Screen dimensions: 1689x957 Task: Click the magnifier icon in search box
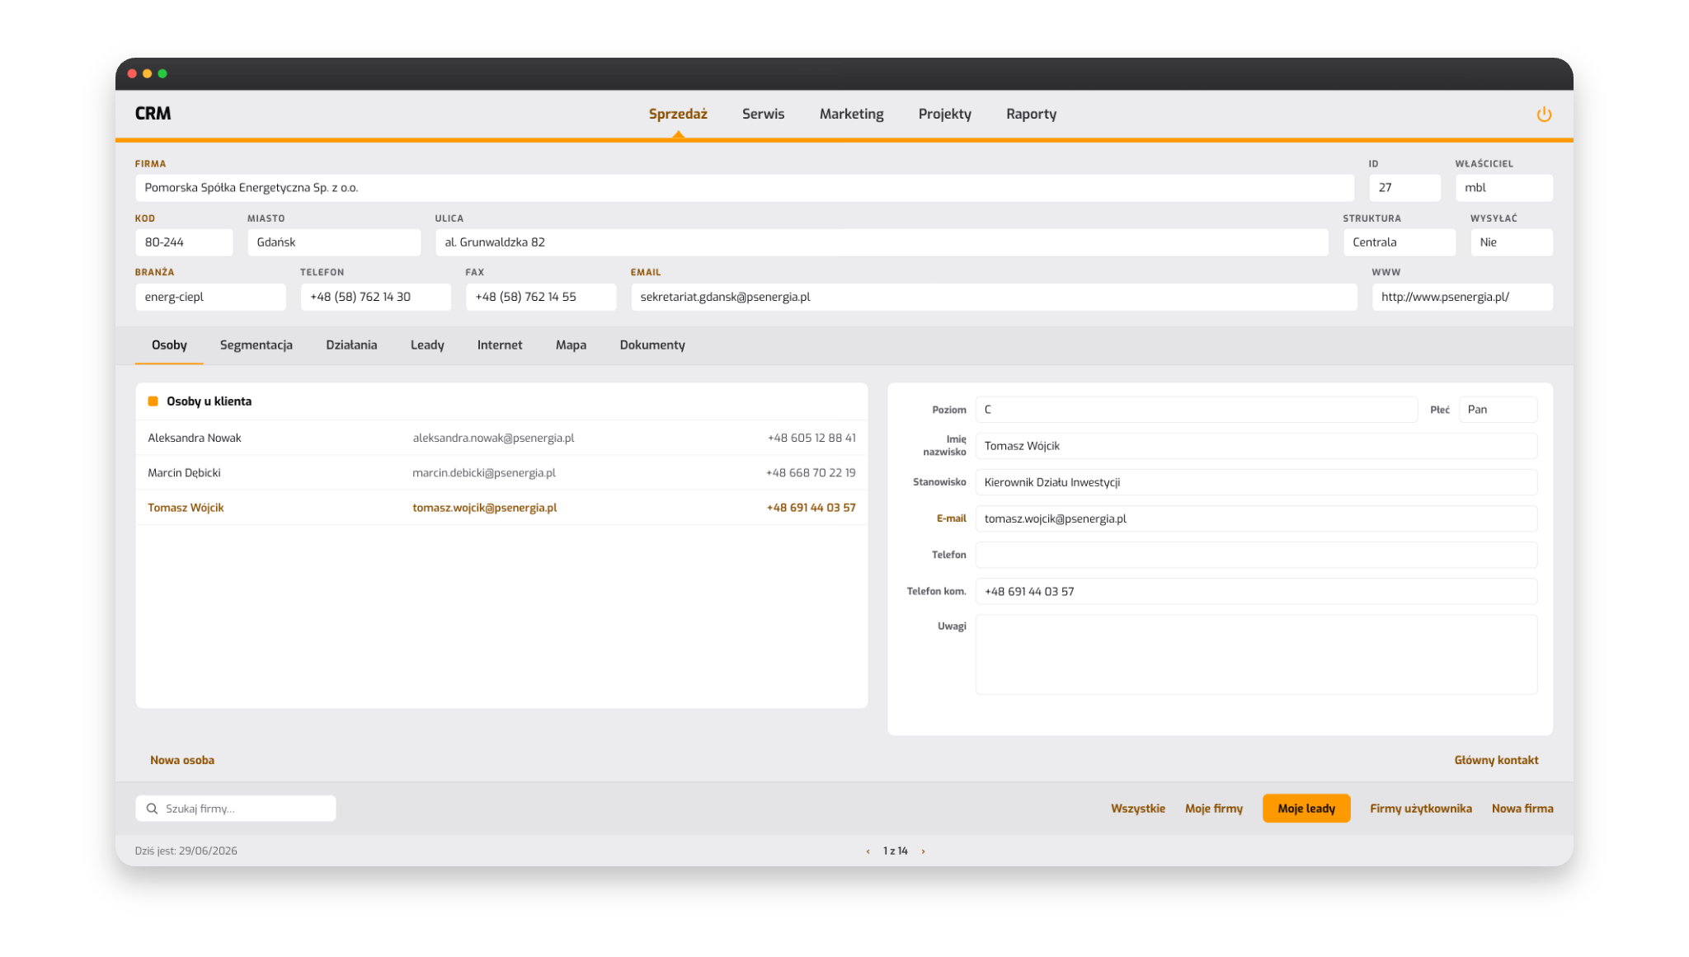click(152, 809)
